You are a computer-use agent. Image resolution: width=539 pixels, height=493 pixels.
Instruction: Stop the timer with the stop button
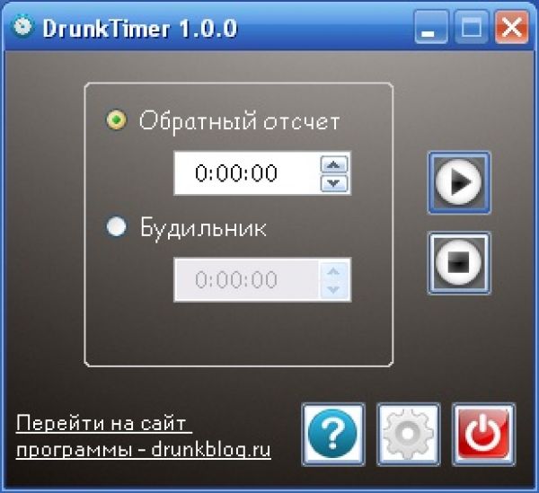[459, 263]
